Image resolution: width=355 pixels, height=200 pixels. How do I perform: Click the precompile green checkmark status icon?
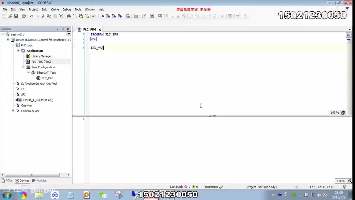221,187
